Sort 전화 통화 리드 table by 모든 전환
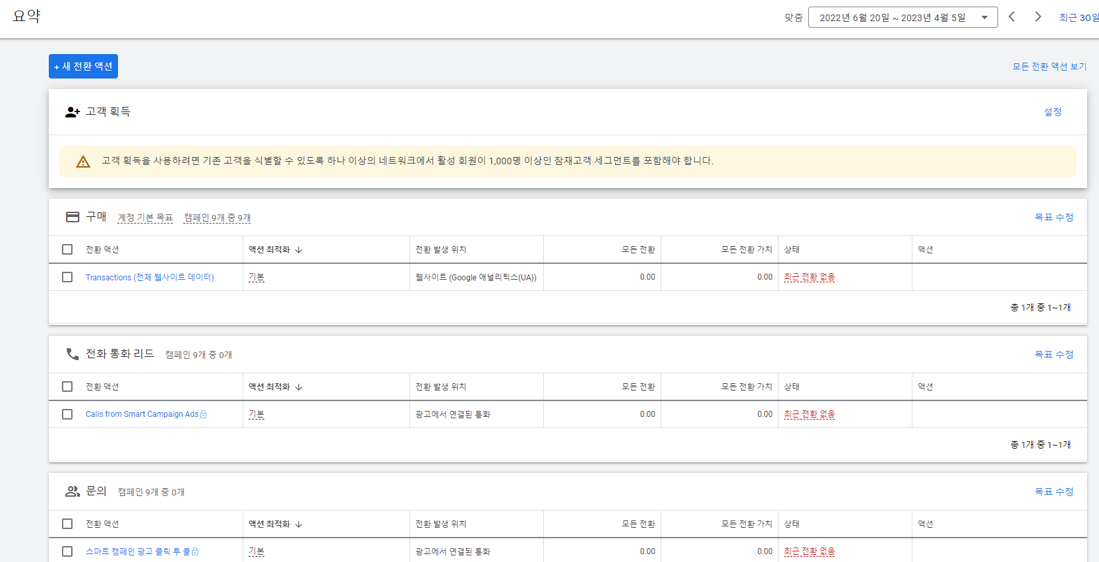The image size is (1099, 562). [638, 387]
